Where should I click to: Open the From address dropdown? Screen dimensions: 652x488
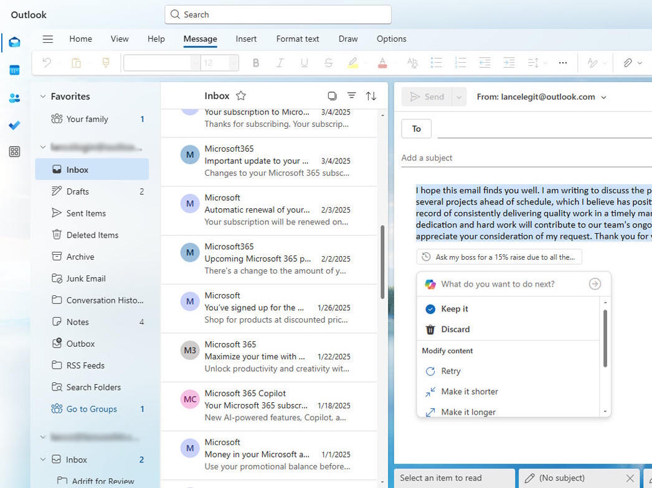click(x=603, y=96)
